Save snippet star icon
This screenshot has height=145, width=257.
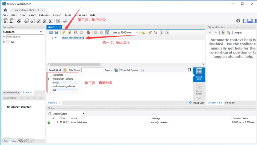[143, 33]
